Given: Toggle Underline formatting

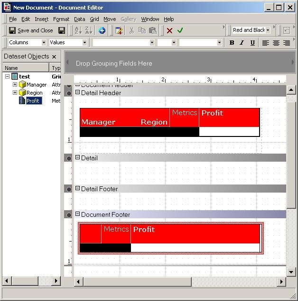Looking at the screenshot, I should tap(252, 43).
